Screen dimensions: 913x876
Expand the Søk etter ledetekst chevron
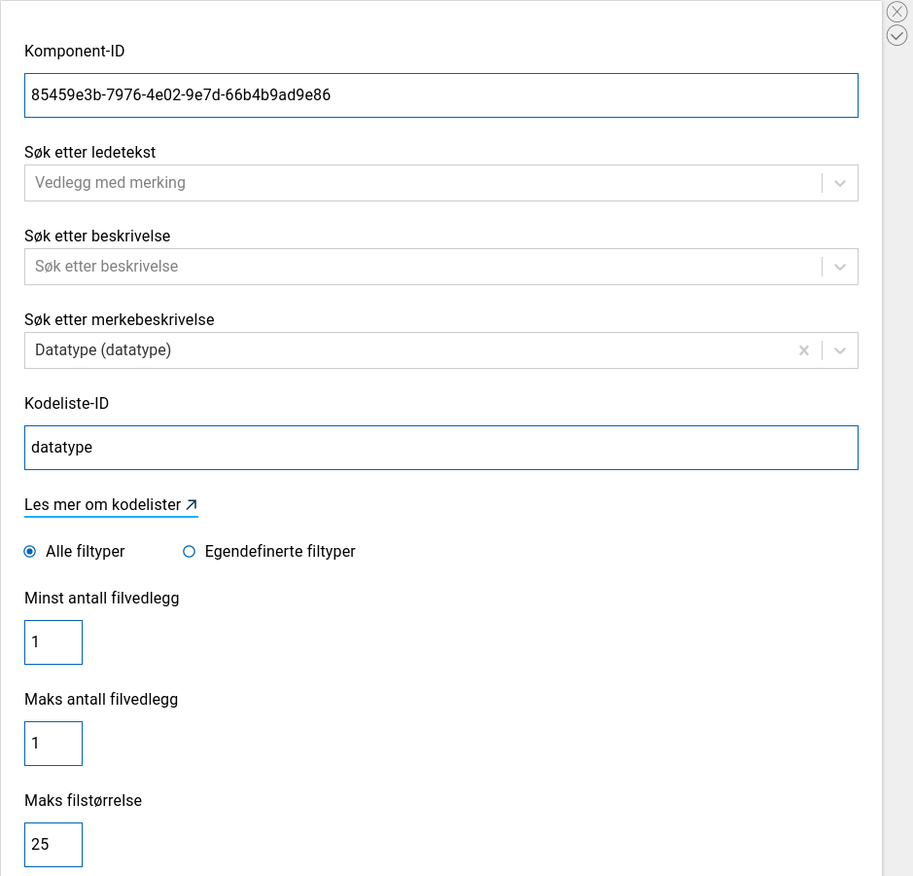point(840,183)
